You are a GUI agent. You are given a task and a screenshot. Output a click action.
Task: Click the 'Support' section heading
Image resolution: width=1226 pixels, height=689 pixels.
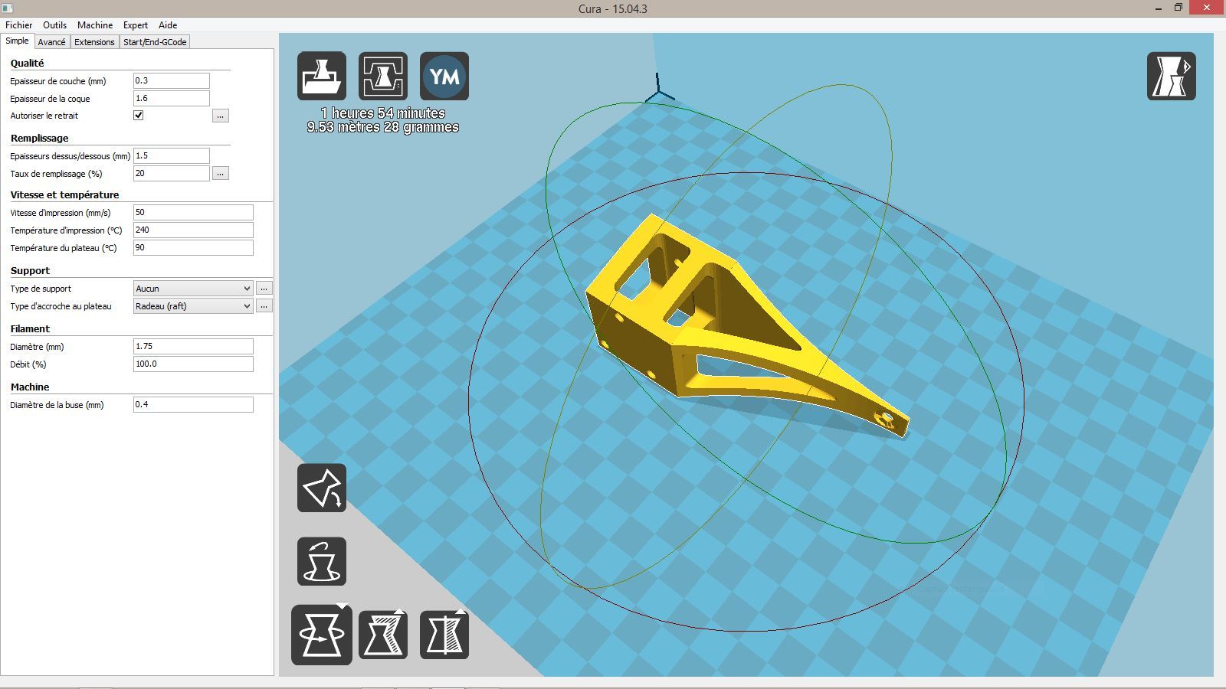31,270
